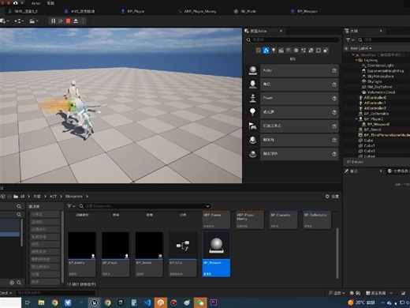Open the add-content dropdown in main toolbar
This screenshot has width=410, height=308.
pos(5,21)
